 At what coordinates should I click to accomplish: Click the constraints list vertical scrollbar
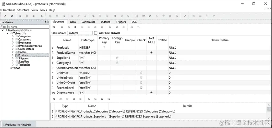268,111
